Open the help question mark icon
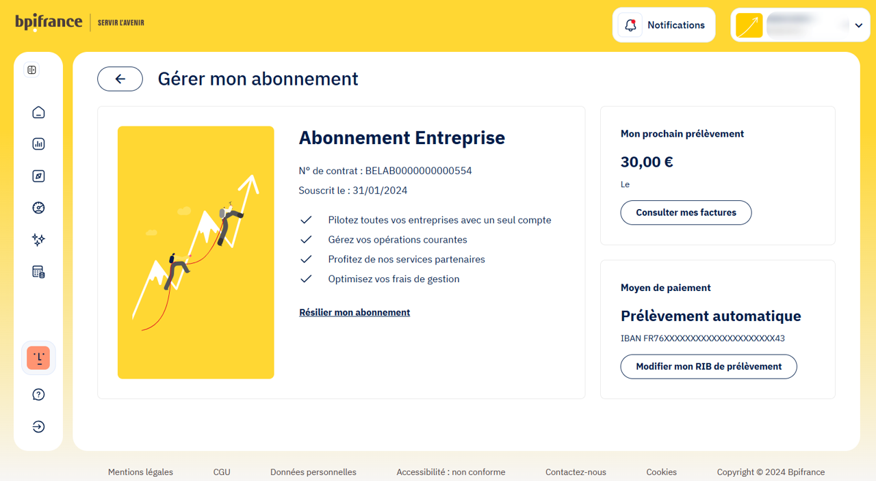 [x=38, y=394]
